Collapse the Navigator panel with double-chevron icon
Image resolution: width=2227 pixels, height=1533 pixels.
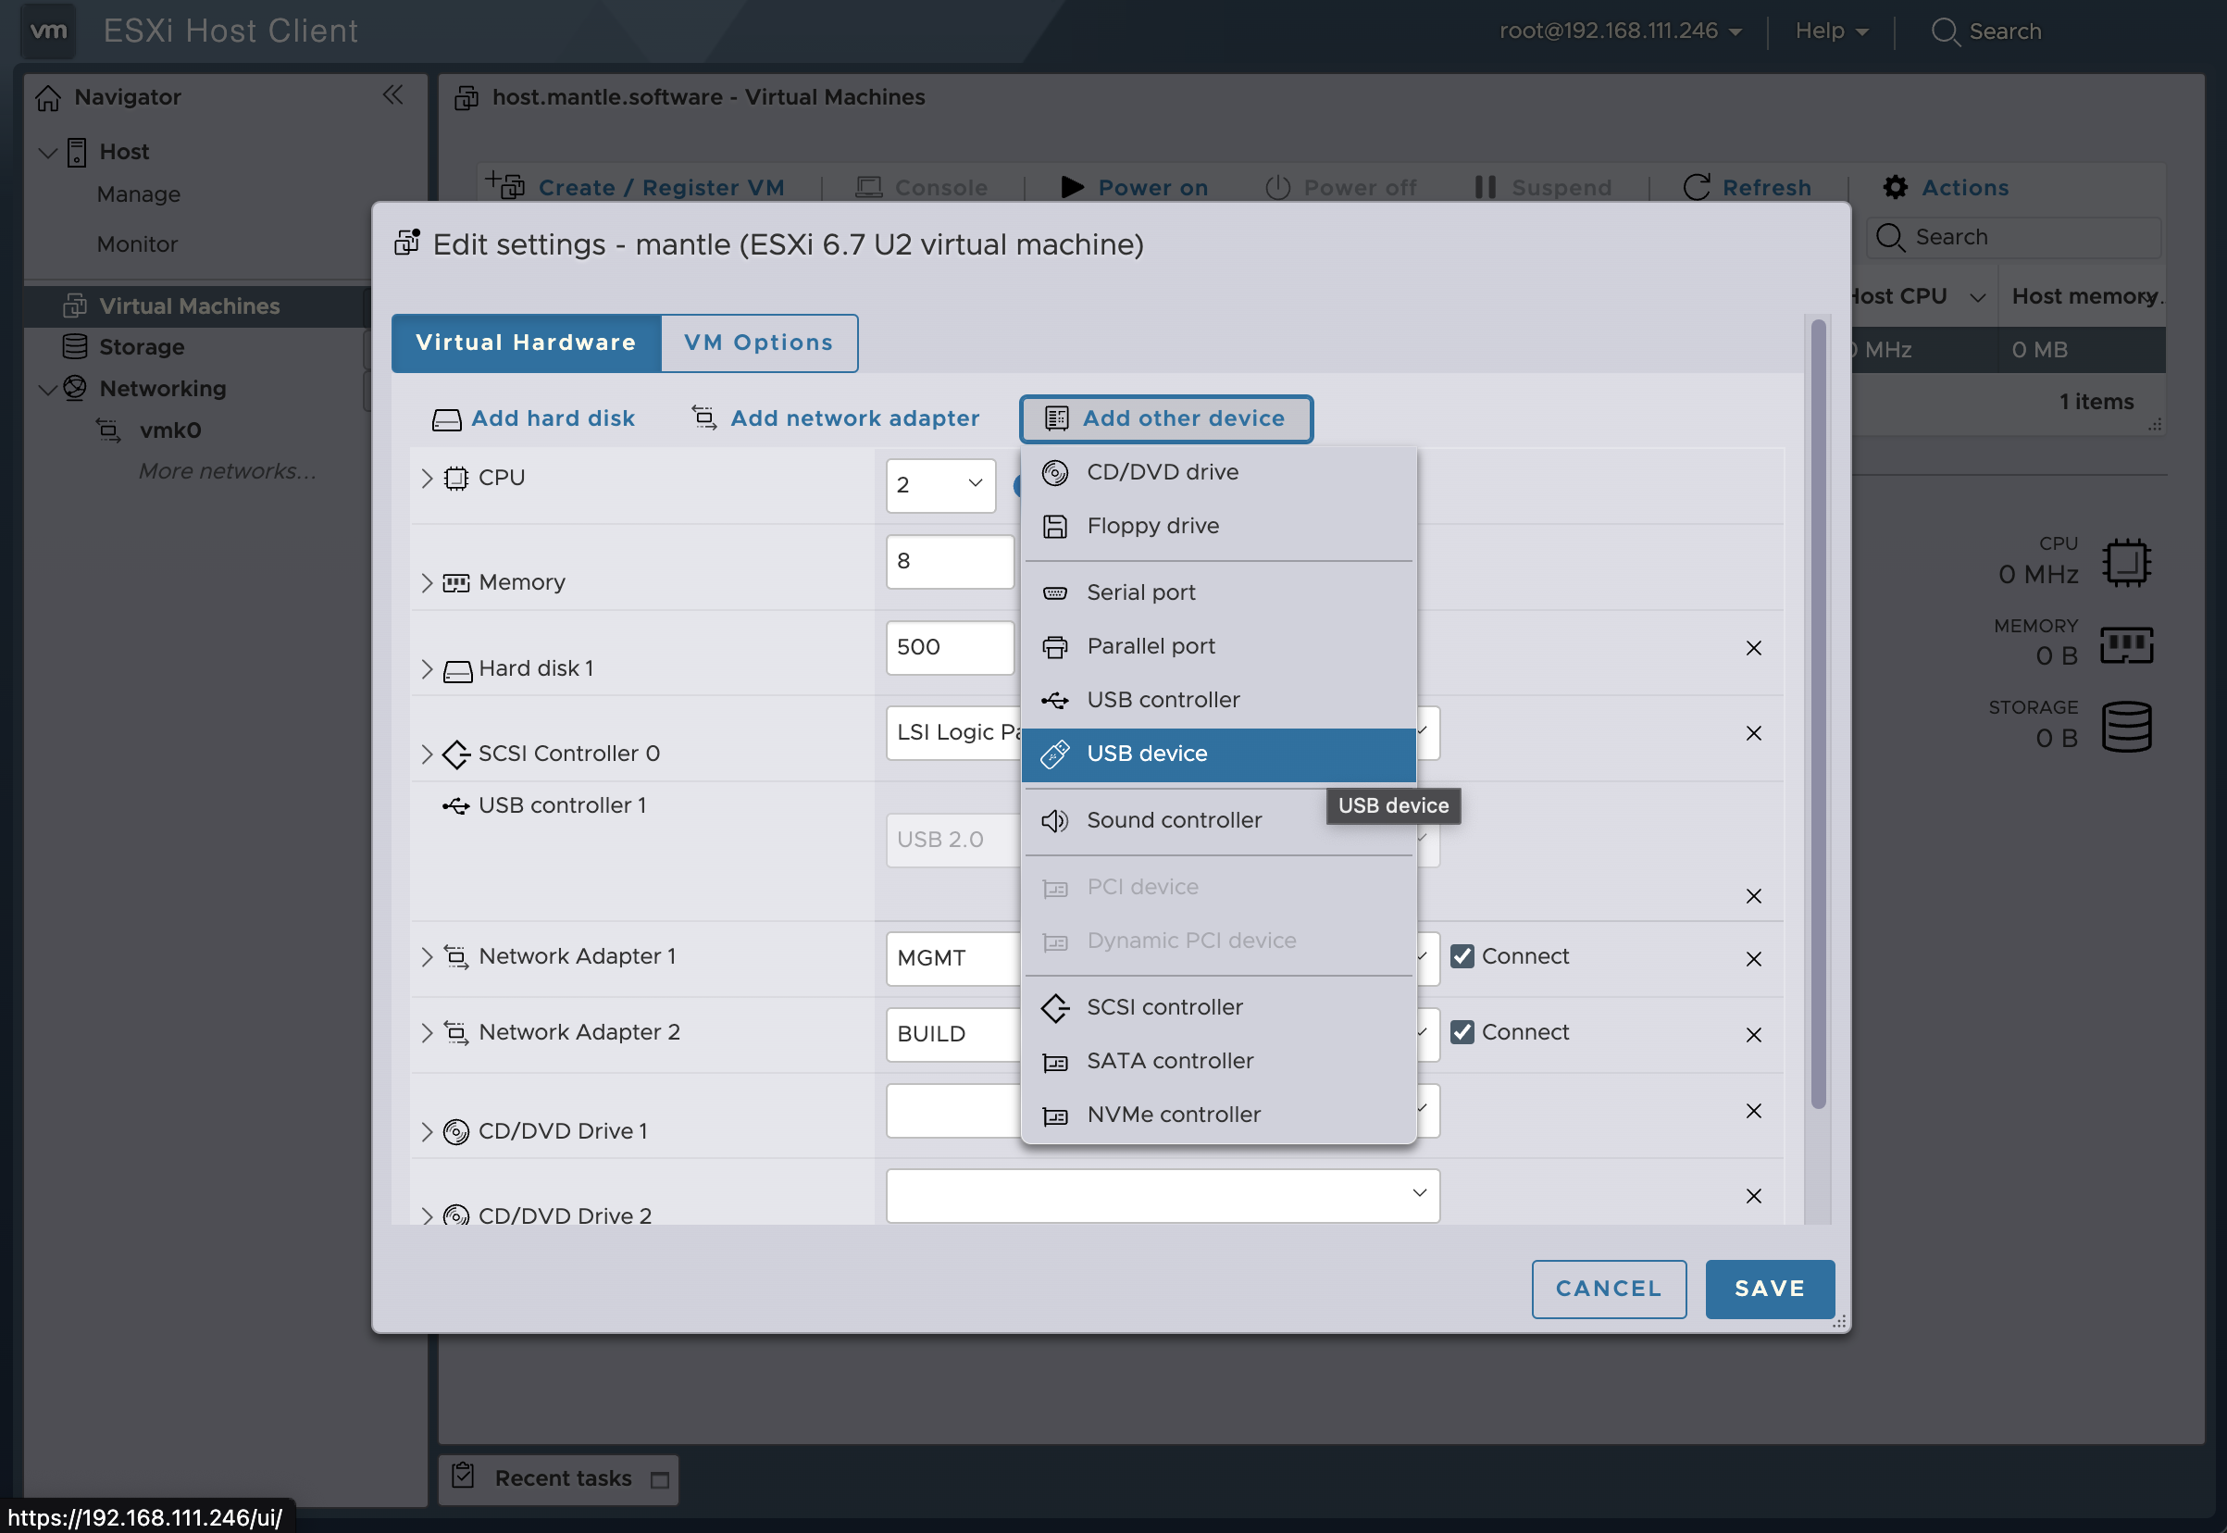pos(392,95)
